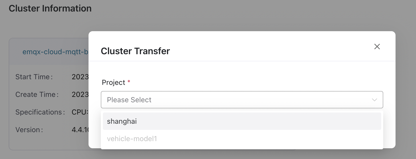
Task: Click the red required asterisk
Action: [129, 82]
